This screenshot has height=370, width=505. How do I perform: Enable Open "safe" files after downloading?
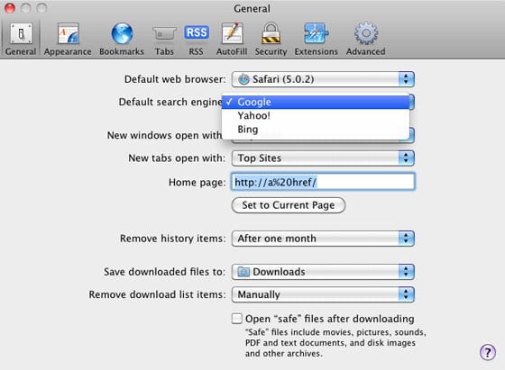pyautogui.click(x=236, y=319)
